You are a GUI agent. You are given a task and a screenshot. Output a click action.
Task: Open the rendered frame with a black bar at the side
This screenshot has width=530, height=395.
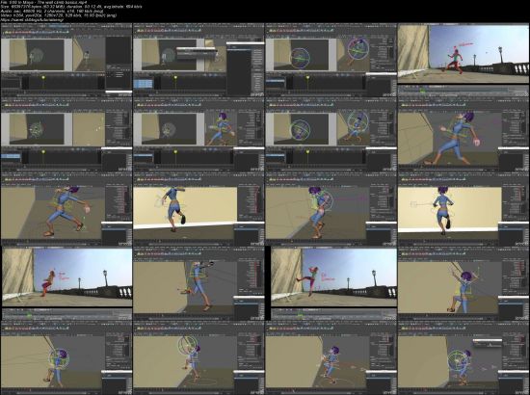pyautogui.click(x=331, y=283)
